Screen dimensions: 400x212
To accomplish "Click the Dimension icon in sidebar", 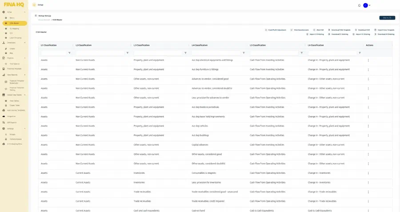I will pyautogui.click(x=4, y=43).
